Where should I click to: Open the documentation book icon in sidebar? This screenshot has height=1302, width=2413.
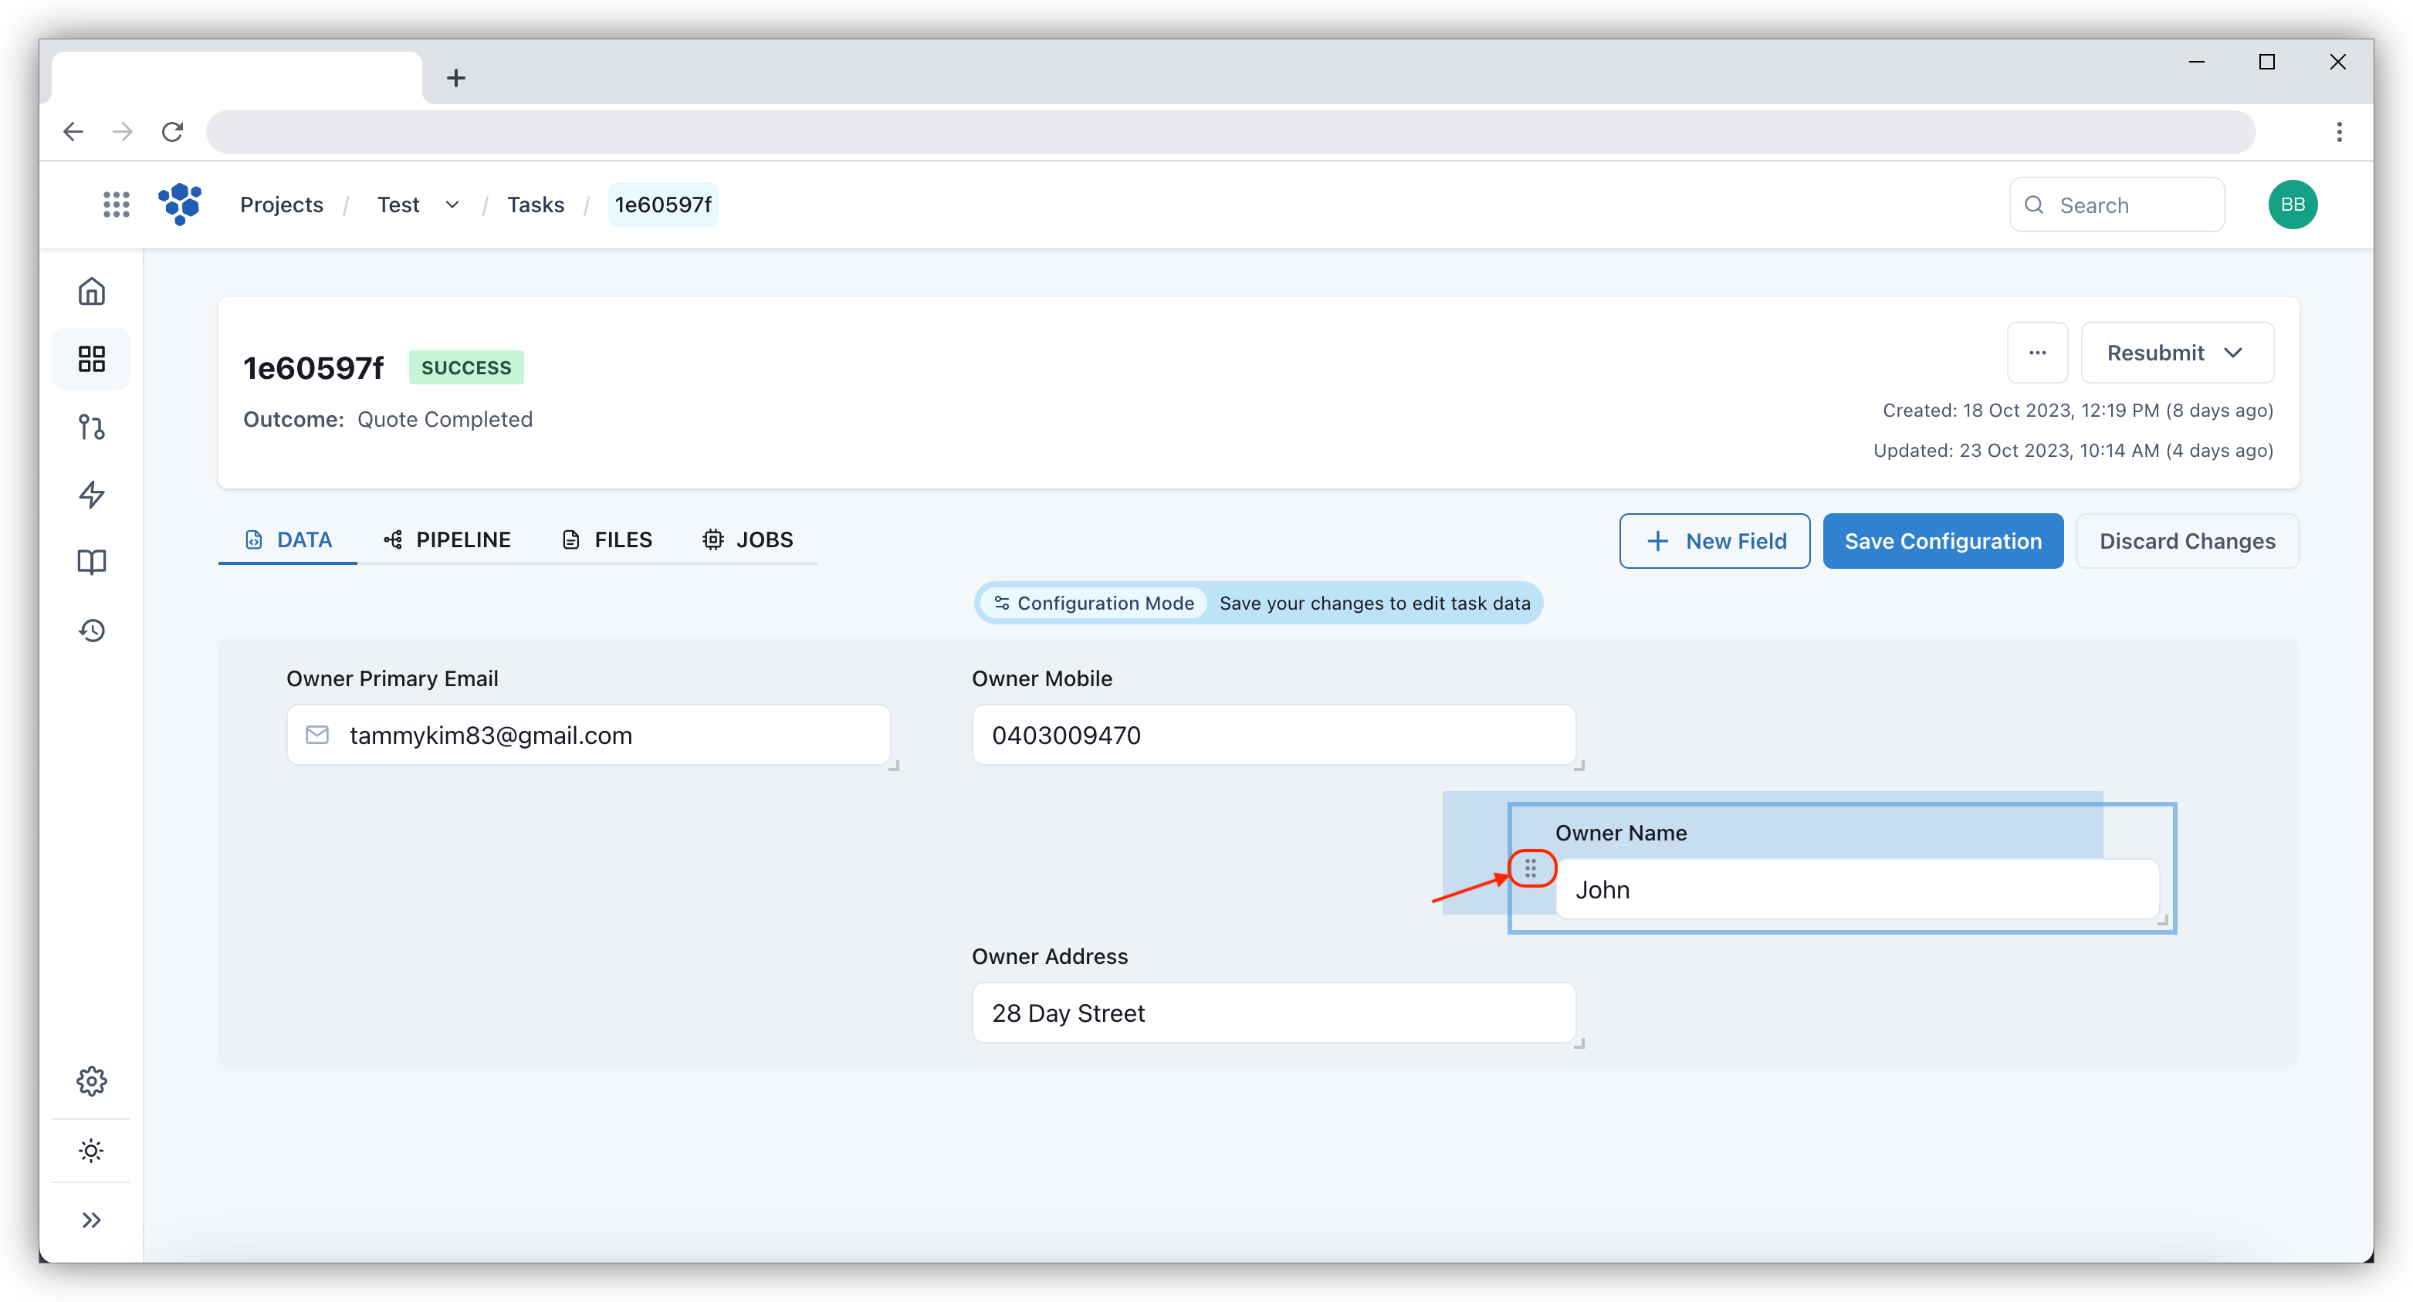[91, 562]
